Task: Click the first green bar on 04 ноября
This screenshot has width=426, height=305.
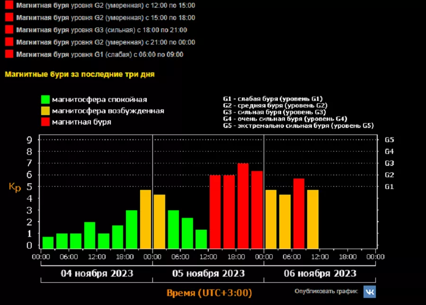Action: [48, 242]
